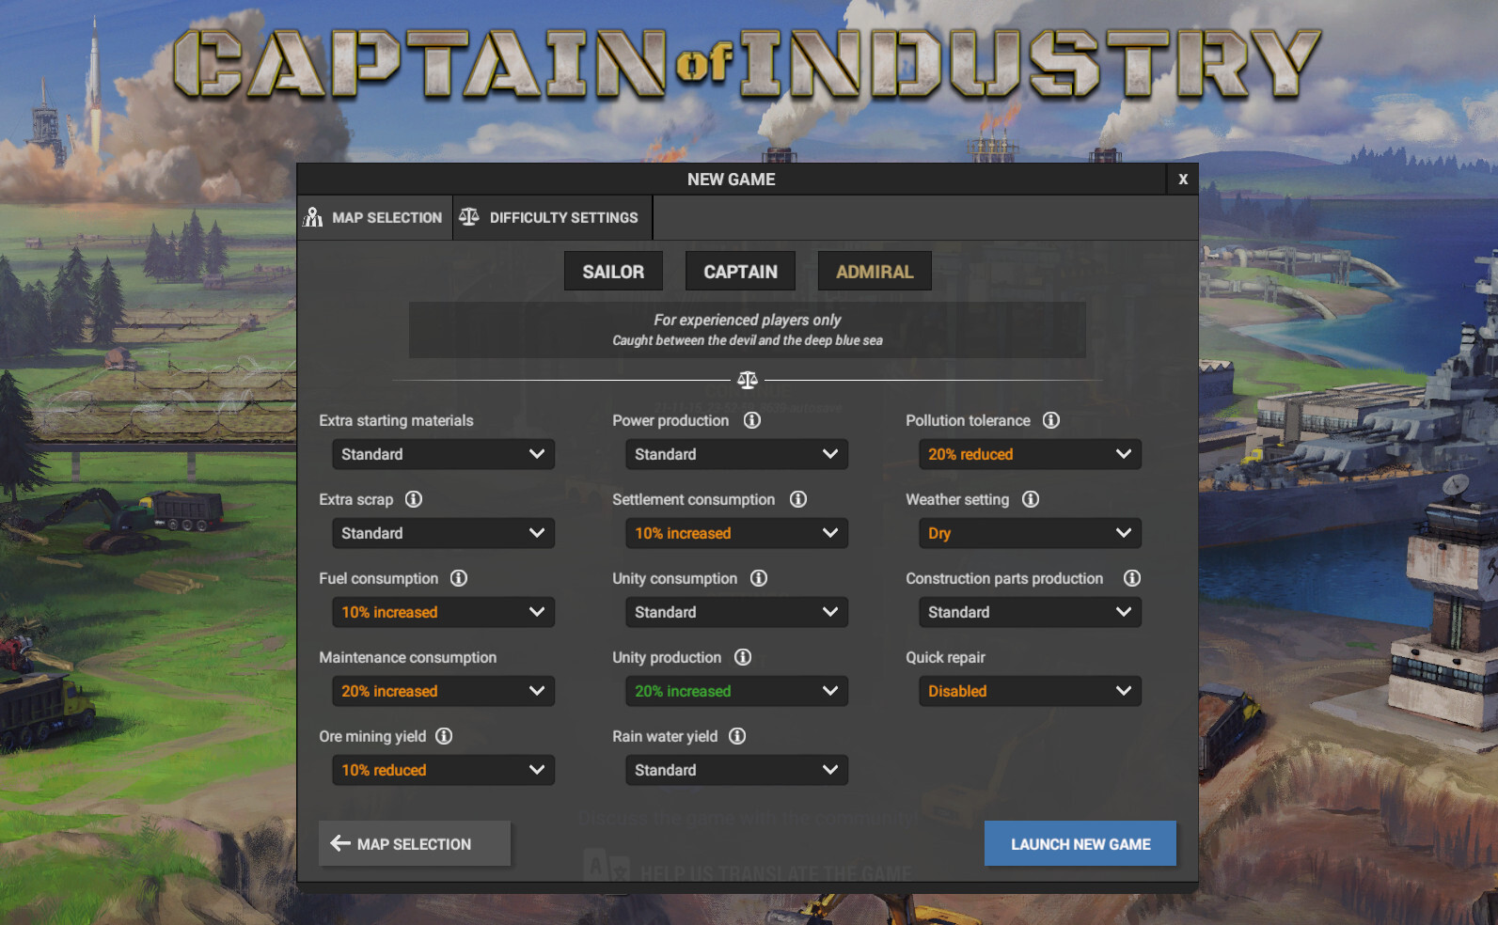Open Fuel consumption 10% increased dropdown

pos(443,612)
